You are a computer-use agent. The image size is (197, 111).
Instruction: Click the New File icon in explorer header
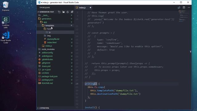tap(59, 12)
